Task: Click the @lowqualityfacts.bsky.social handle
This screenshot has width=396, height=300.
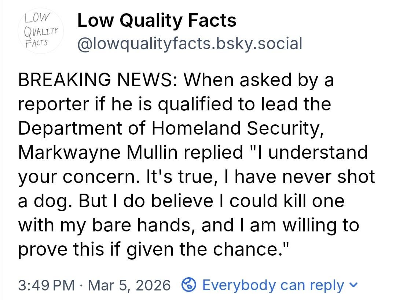Action: point(190,44)
